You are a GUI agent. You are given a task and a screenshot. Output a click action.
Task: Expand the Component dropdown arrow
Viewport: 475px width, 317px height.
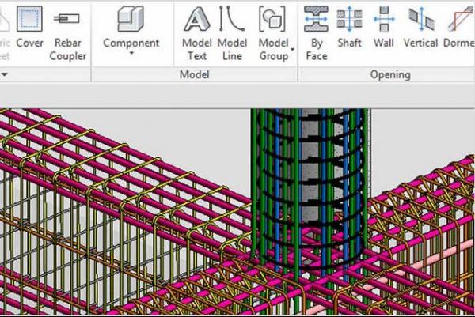tap(131, 55)
